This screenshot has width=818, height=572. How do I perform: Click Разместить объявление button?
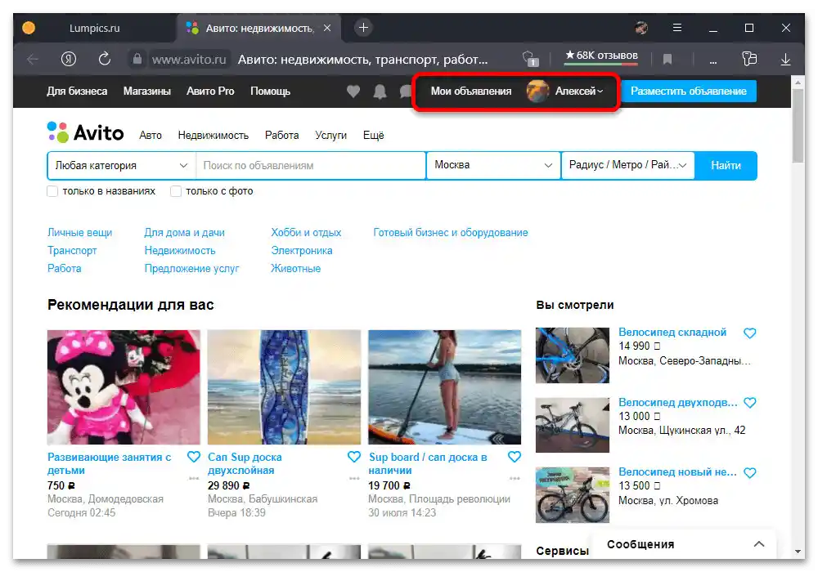click(689, 92)
